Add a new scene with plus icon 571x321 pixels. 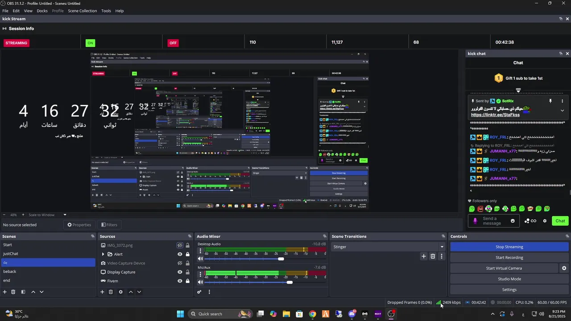[x=5, y=292]
